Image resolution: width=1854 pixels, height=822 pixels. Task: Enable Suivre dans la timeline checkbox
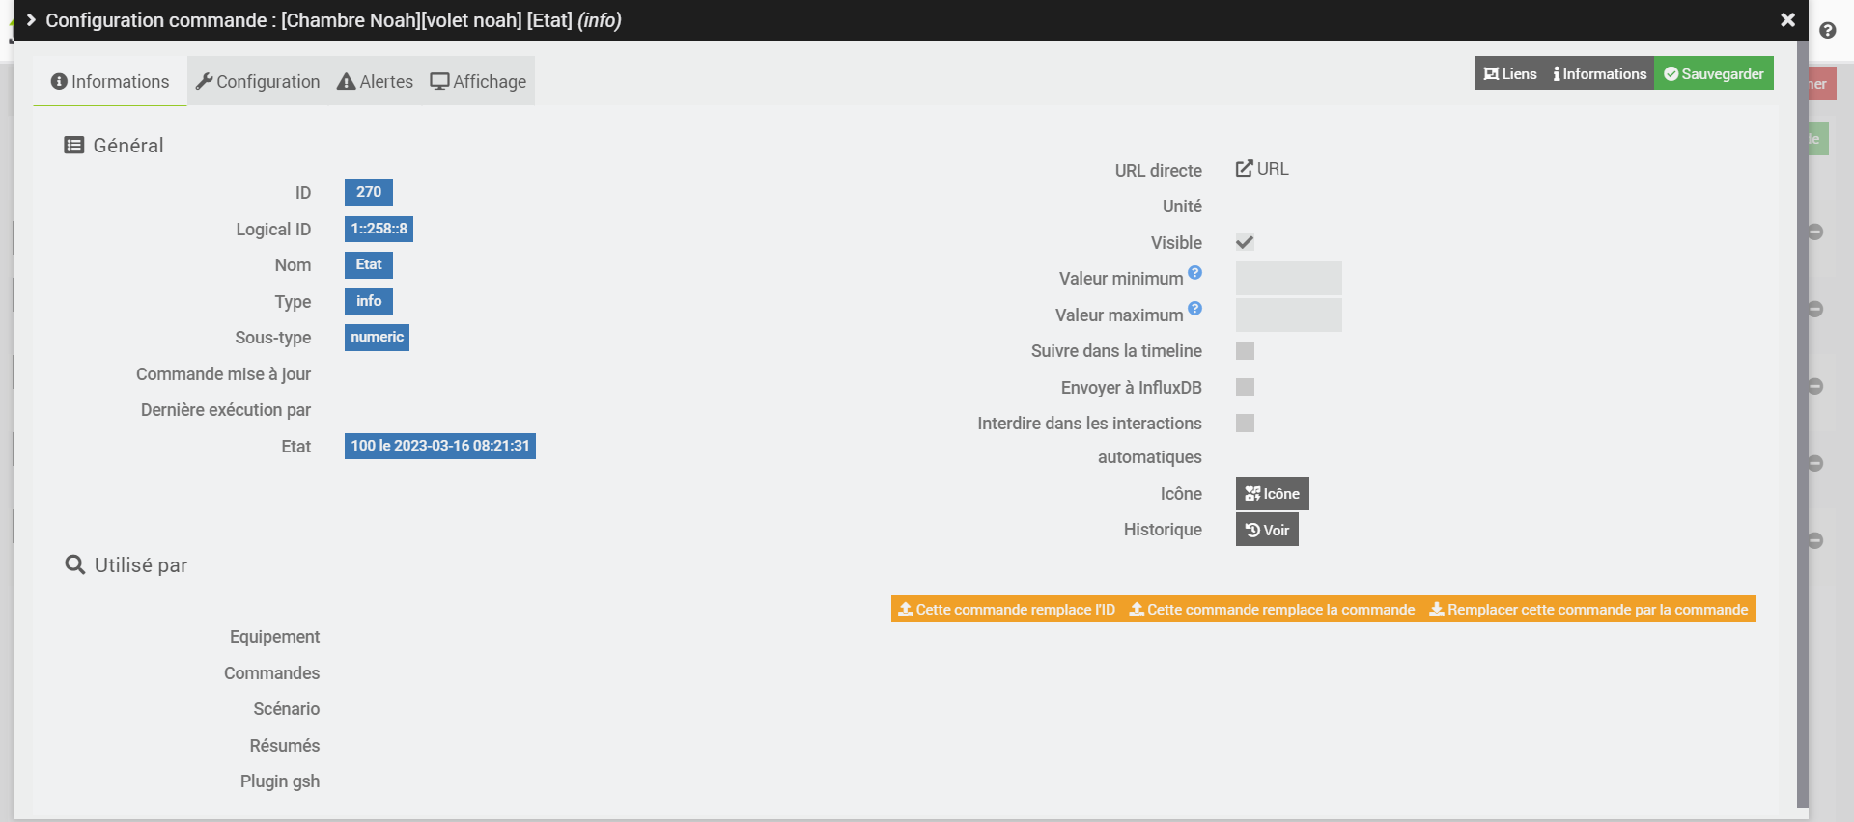pos(1245,351)
